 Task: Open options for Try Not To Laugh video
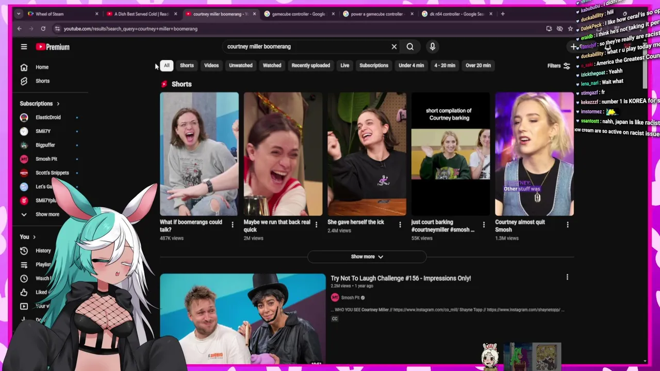pyautogui.click(x=567, y=277)
